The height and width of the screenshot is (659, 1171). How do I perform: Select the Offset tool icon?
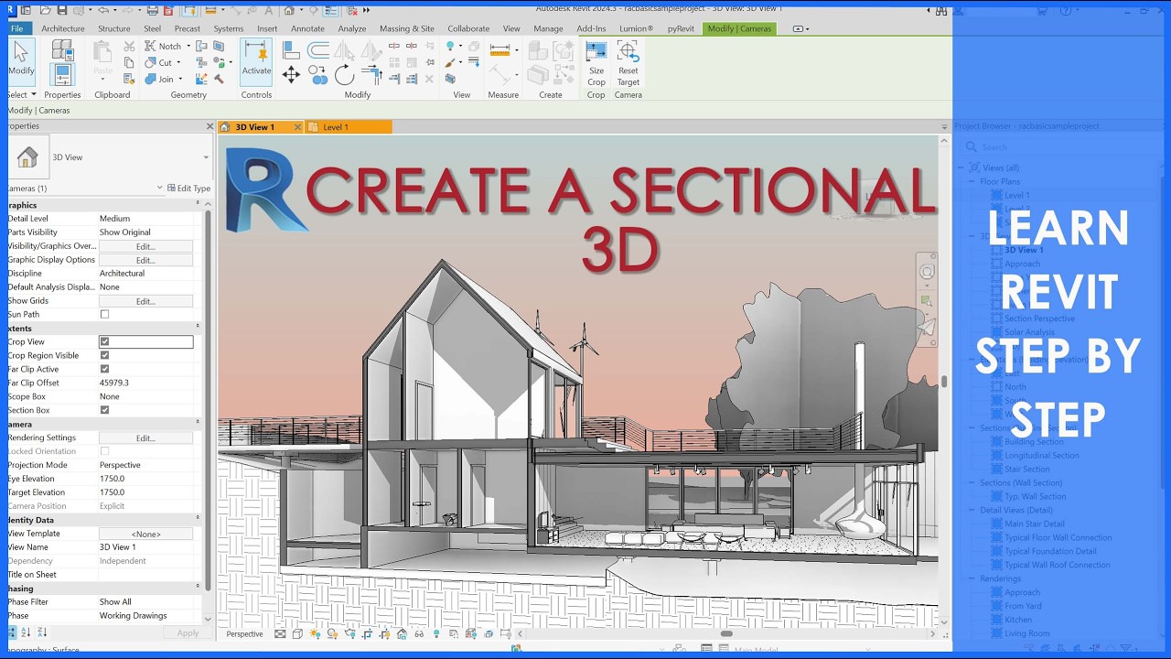(318, 51)
